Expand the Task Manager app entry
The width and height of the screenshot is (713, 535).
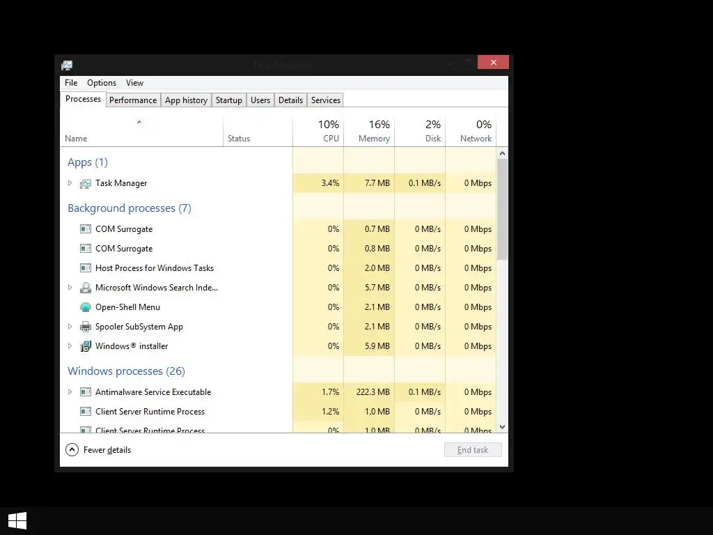(70, 183)
